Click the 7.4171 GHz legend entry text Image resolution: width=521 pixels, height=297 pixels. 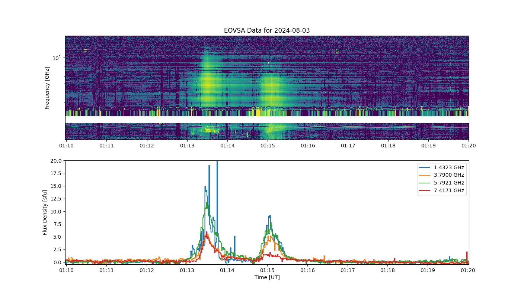tap(449, 190)
